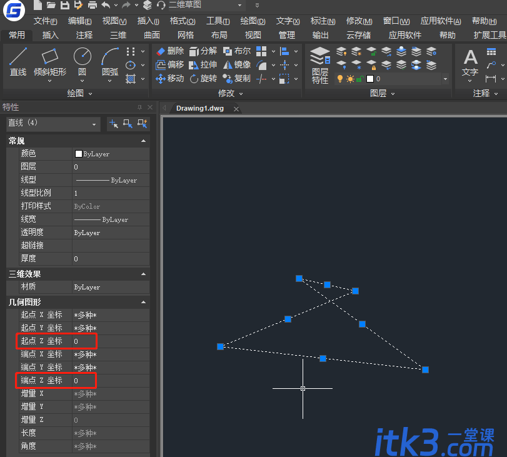This screenshot has height=457, width=507.
Task: Click the 颜色 ByLayer color swatch
Action: [x=79, y=154]
